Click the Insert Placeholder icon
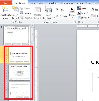Screen dimensions: 99x101 click(x=48, y=9)
